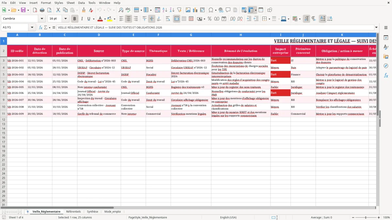Insert a comment
The image size is (392, 220).
coord(228,10)
